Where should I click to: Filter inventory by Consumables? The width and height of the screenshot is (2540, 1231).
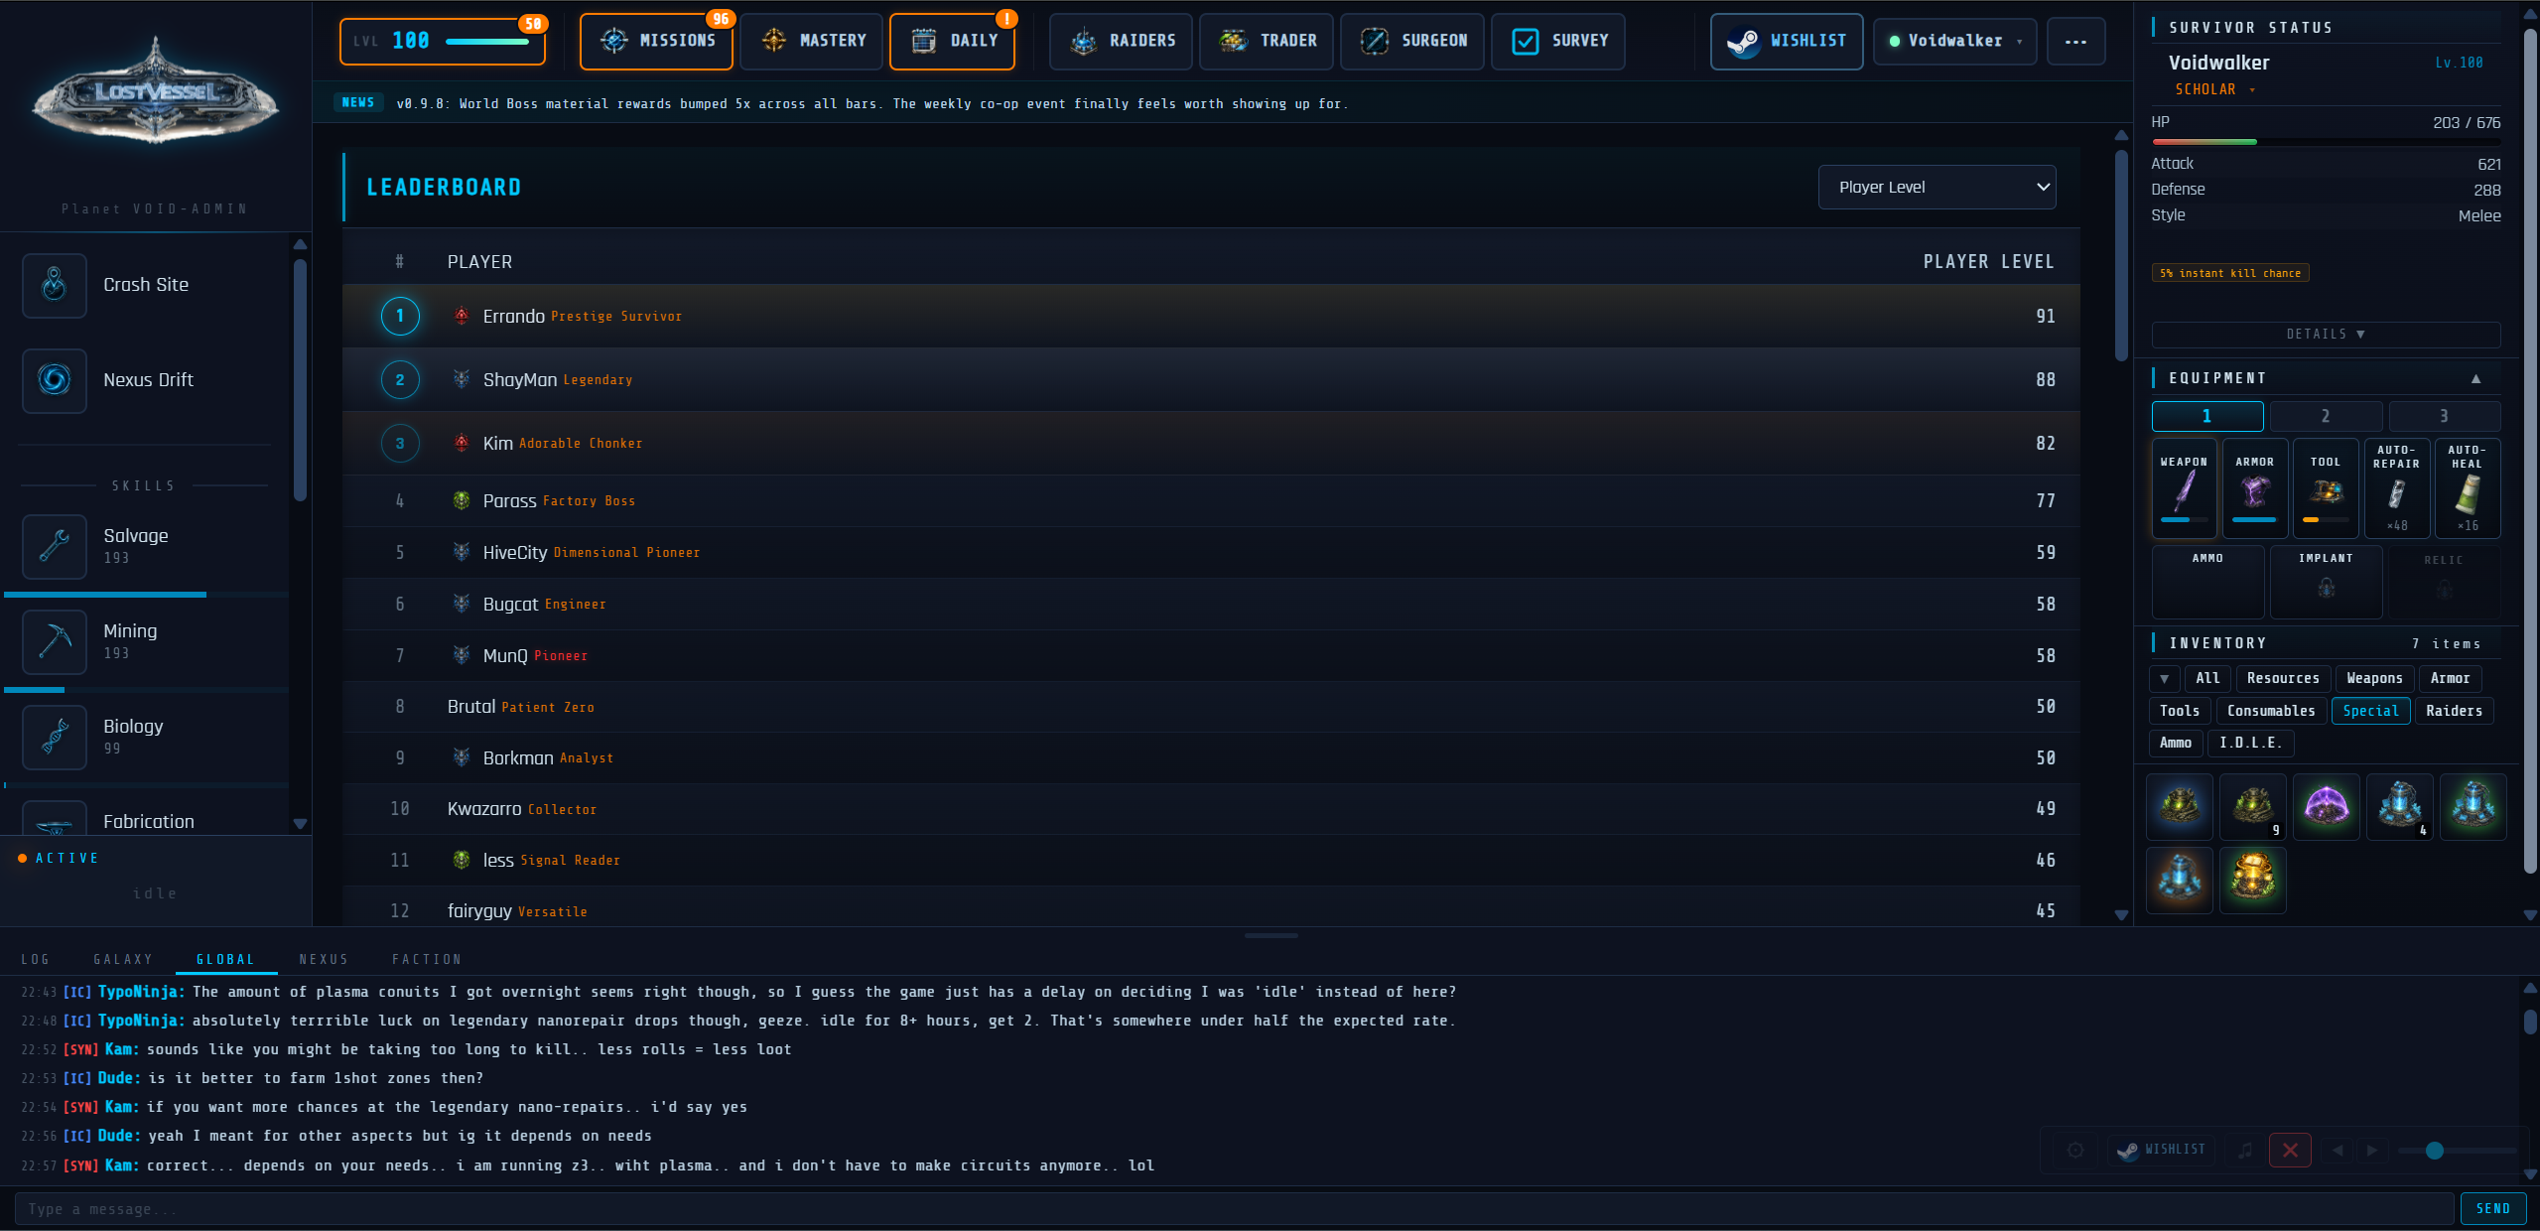point(2270,711)
